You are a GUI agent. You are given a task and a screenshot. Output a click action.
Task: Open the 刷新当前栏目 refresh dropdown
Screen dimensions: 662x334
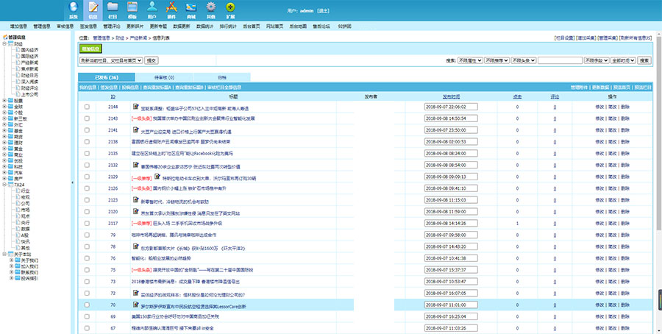[111, 61]
